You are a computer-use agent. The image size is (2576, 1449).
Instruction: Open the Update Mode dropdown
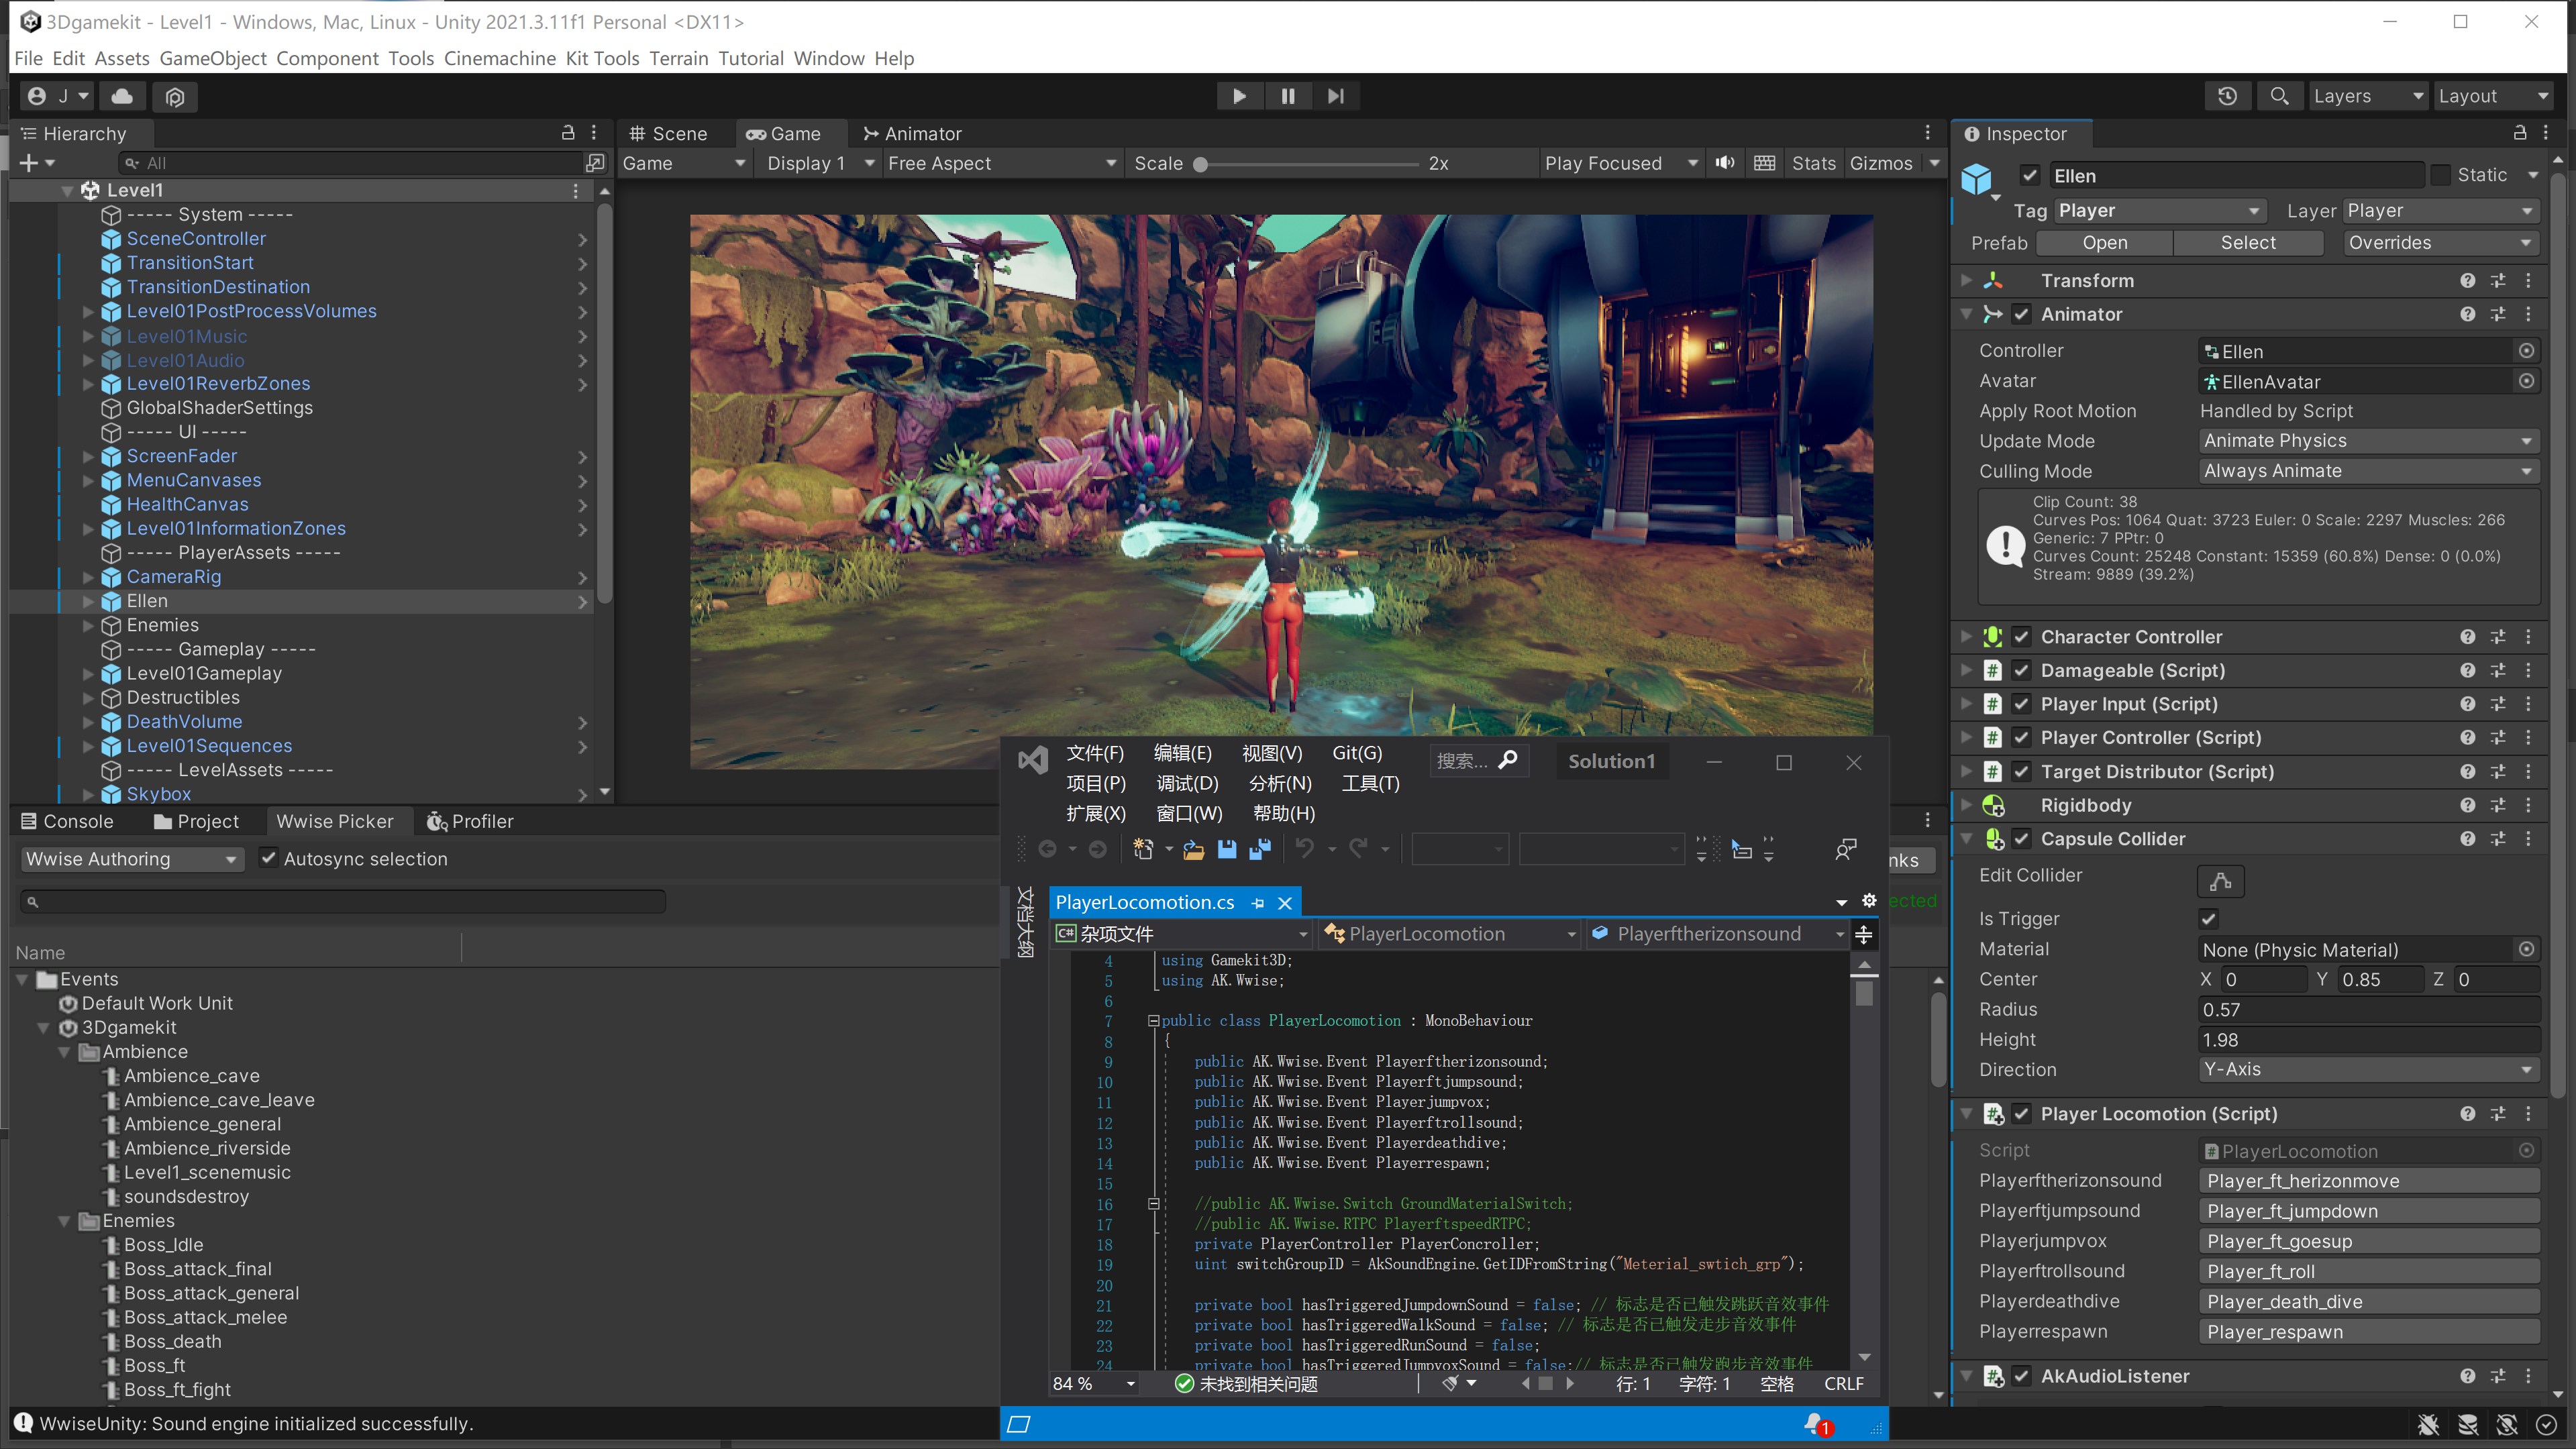coord(2367,441)
